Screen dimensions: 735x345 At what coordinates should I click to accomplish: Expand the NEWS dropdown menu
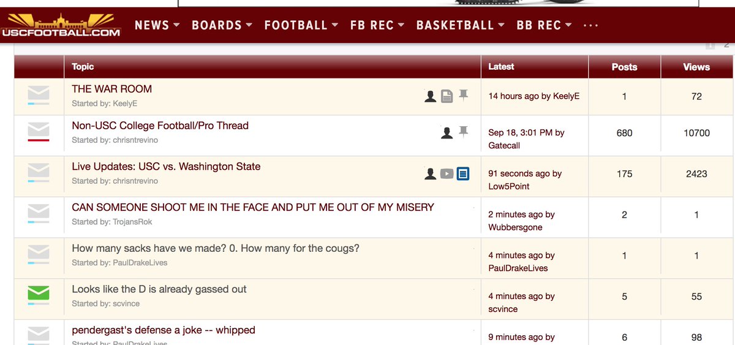tap(157, 25)
